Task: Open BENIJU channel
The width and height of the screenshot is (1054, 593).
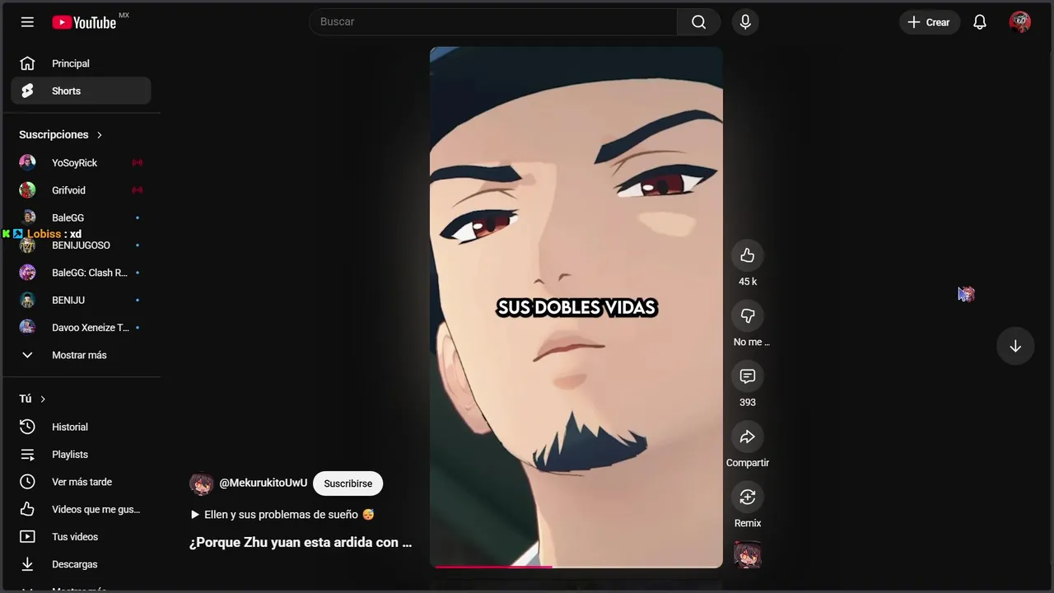Action: pos(81,300)
